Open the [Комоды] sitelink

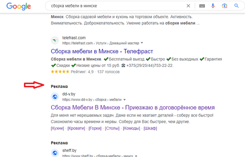131,128
